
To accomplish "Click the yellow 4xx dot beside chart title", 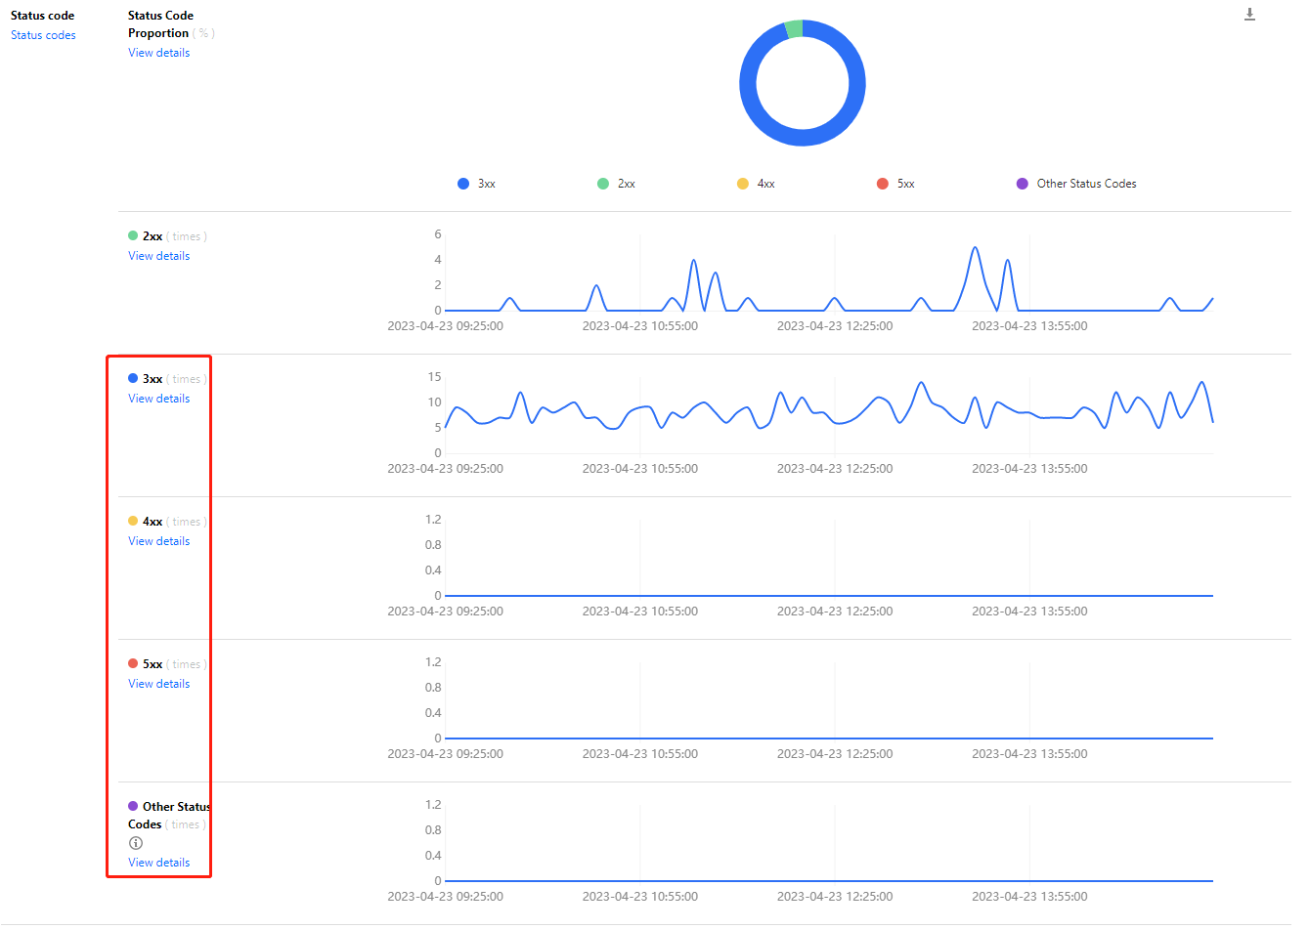I will pos(133,521).
